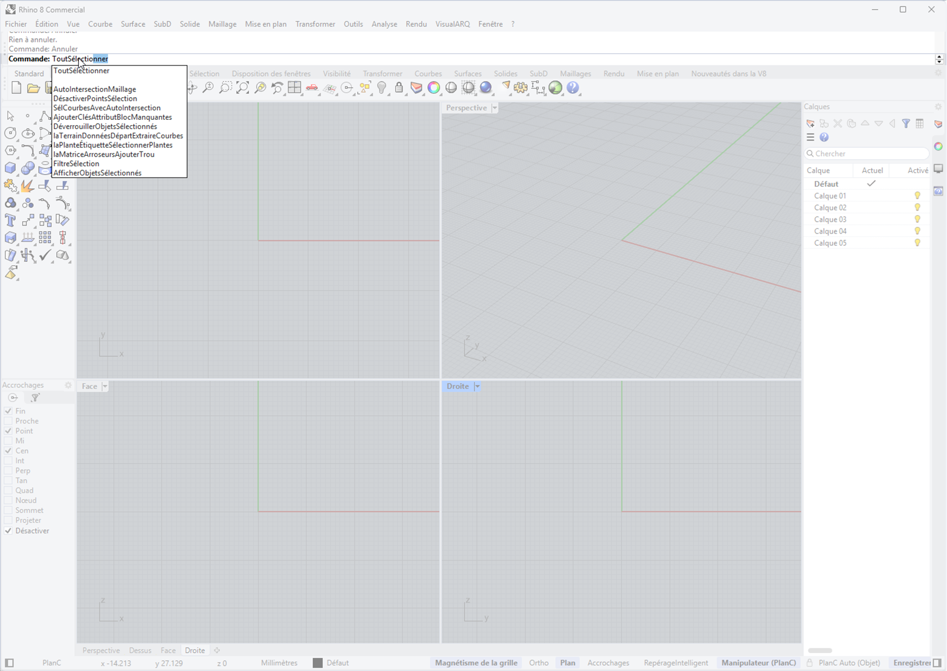Select the Text tool in left sidebar
This screenshot has width=947, height=671.
[x=10, y=220]
